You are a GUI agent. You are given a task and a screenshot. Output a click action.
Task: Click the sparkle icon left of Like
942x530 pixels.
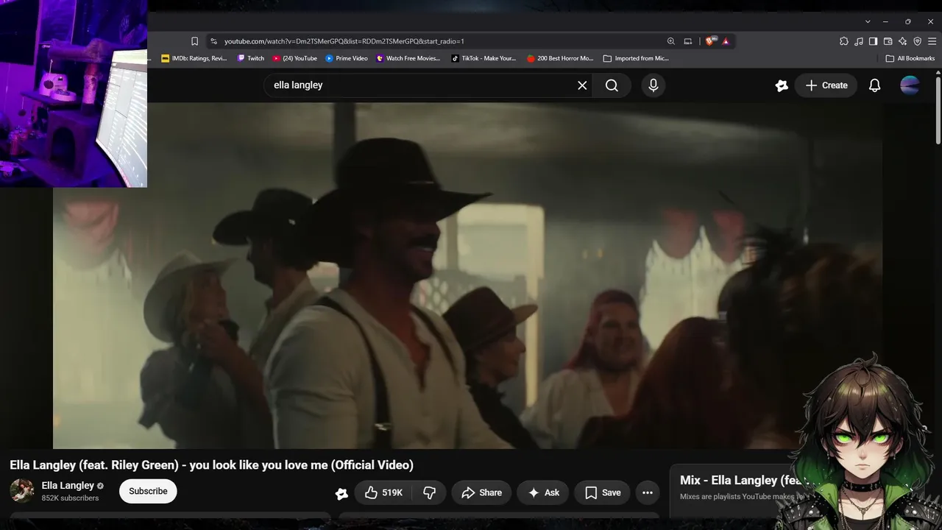pyautogui.click(x=341, y=493)
